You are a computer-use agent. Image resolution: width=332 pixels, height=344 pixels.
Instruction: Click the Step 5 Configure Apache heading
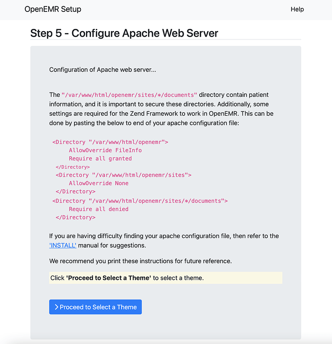coord(124,33)
